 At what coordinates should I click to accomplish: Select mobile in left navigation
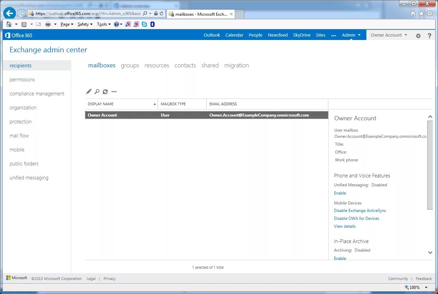coord(17,150)
